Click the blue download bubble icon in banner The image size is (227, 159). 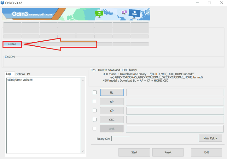(135, 14)
